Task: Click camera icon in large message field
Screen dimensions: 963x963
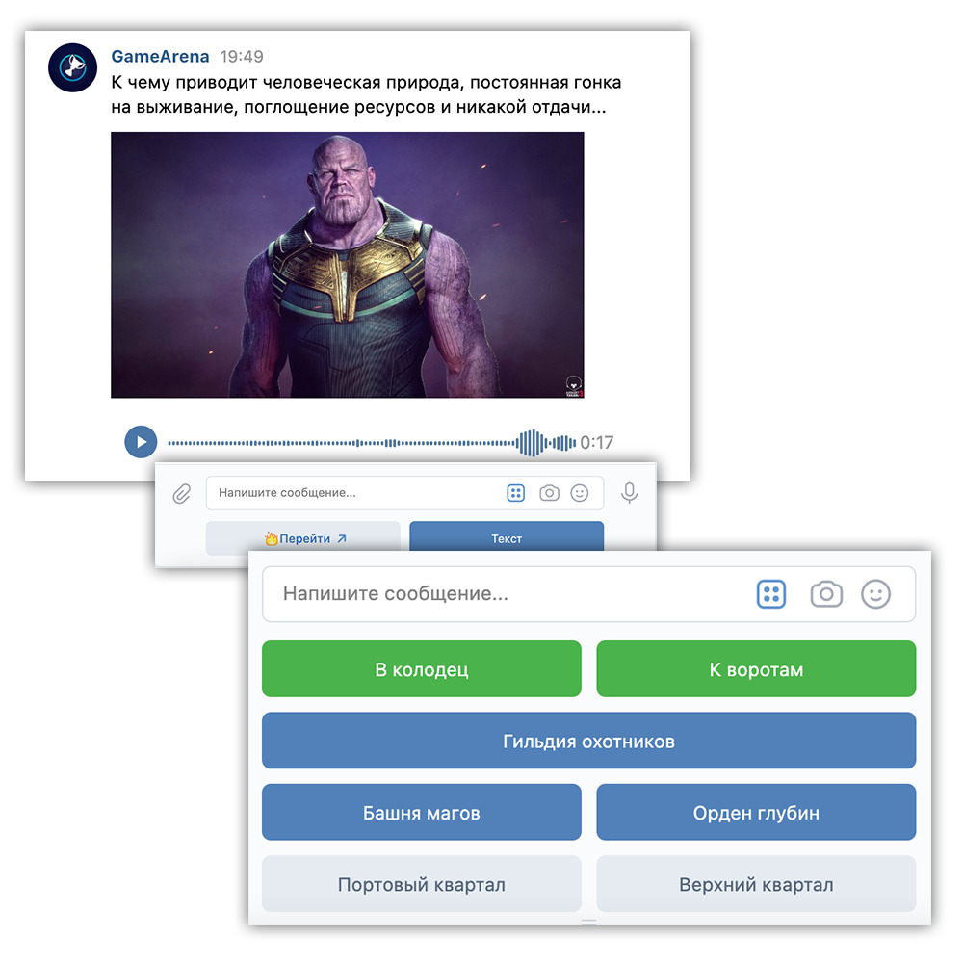Action: tap(826, 594)
